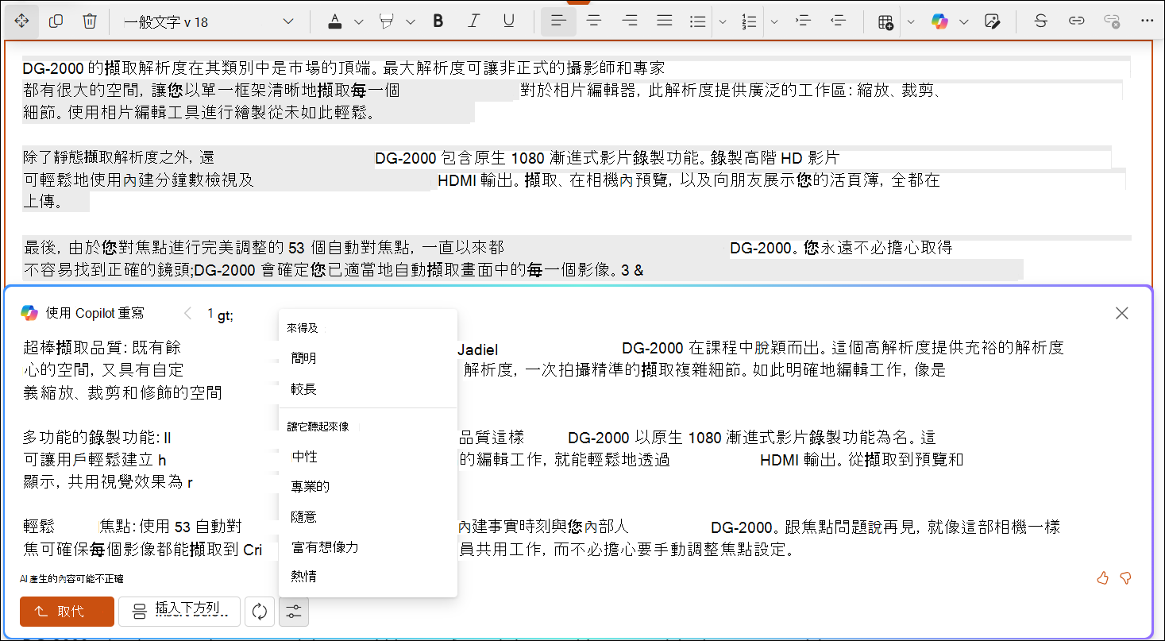
Task: Apply text highlight color
Action: pyautogui.click(x=388, y=21)
